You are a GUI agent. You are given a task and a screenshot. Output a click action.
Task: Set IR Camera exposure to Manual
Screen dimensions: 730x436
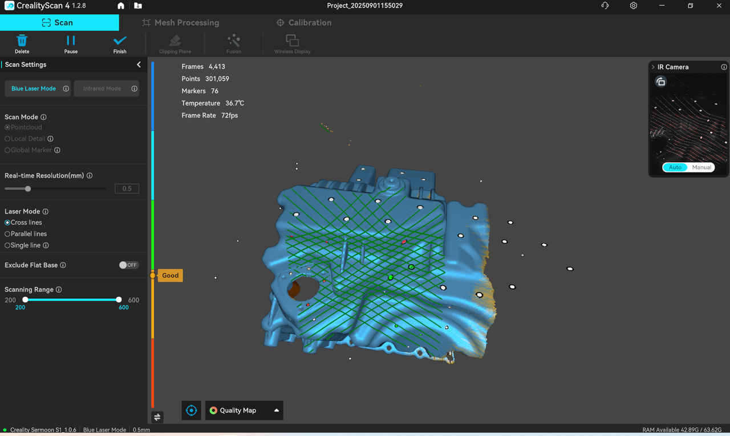[701, 167]
